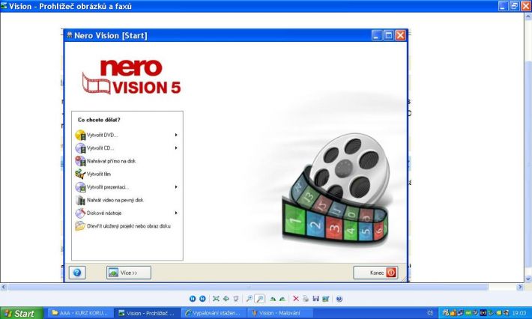Print the image via printer icon

click(306, 299)
